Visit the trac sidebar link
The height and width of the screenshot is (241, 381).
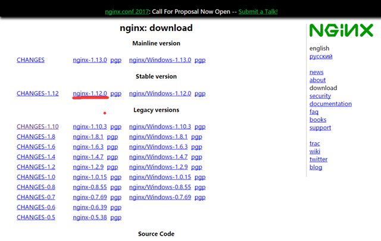(x=314, y=143)
